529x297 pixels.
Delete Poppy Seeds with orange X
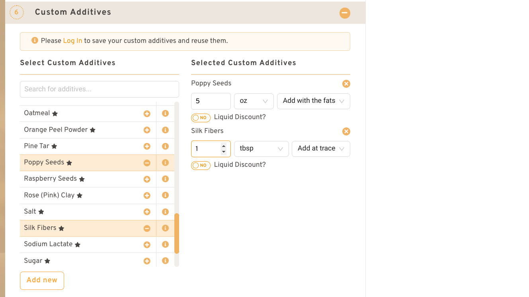[x=346, y=84]
